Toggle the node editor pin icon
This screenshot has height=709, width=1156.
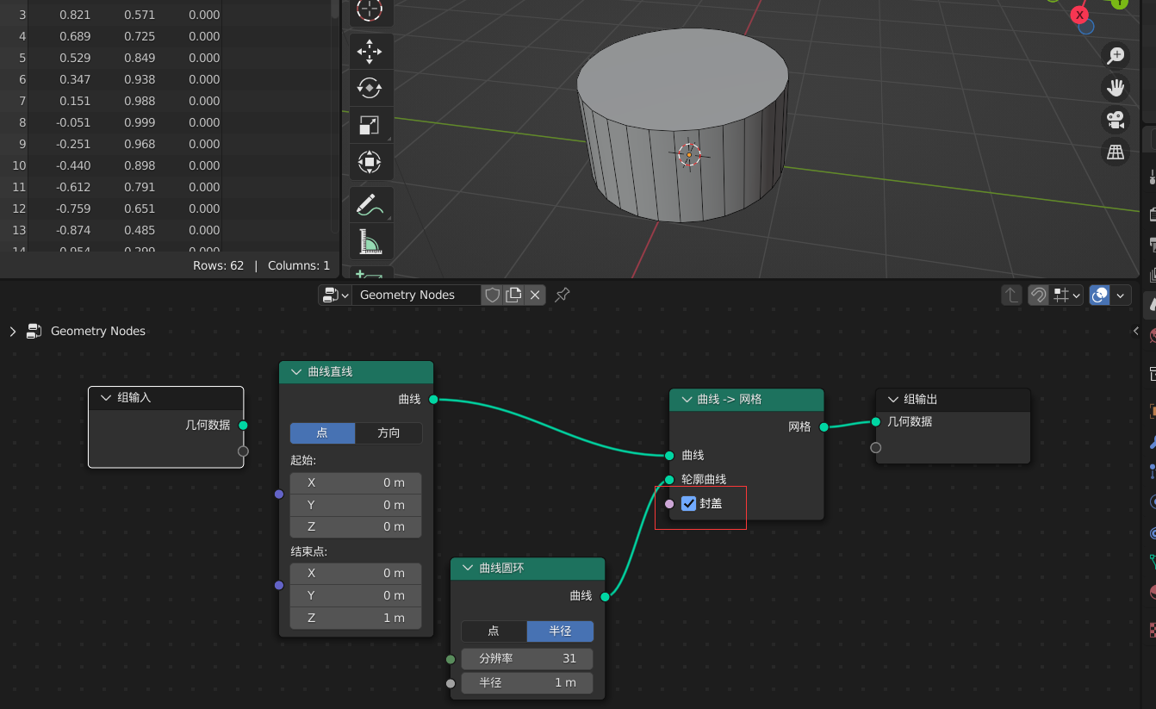pyautogui.click(x=562, y=295)
